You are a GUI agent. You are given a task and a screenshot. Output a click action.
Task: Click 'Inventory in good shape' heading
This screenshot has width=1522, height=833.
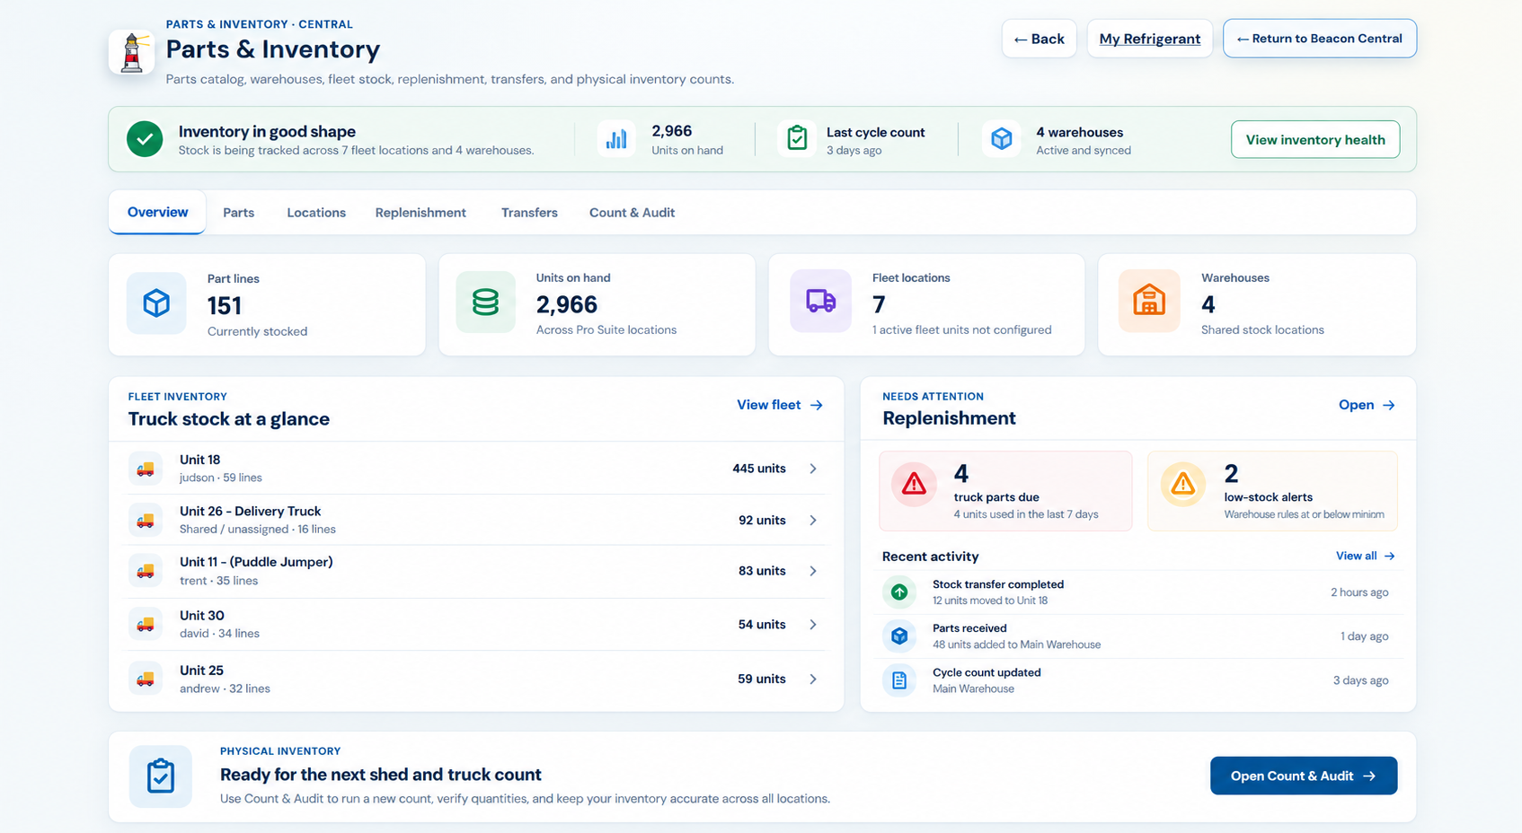267,131
